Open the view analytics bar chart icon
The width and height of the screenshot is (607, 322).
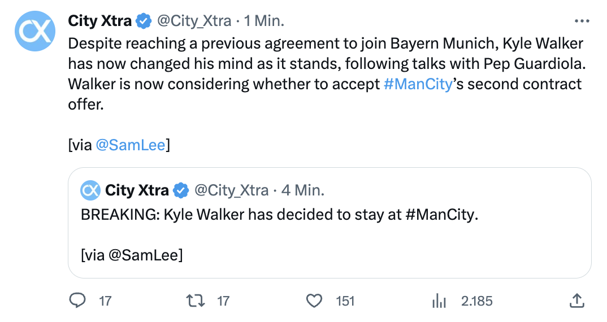[439, 301]
